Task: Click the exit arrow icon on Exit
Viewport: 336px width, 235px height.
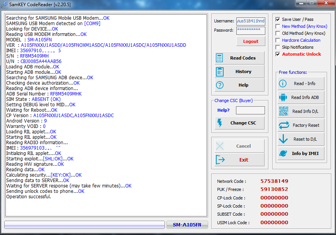Action: coord(220,160)
